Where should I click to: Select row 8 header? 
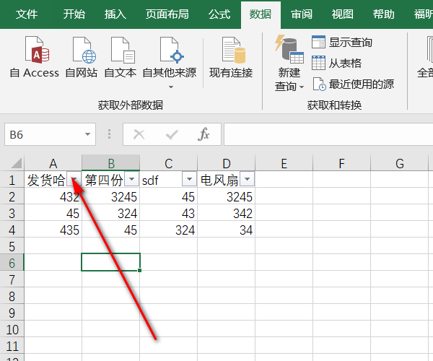coord(12,296)
